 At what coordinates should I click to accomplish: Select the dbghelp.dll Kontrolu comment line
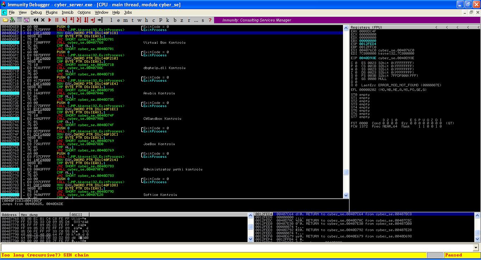coord(164,68)
